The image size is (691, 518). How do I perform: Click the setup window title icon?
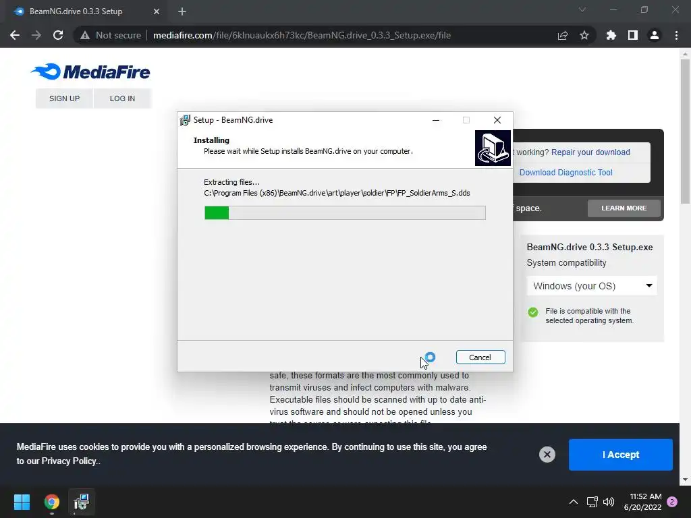point(185,120)
